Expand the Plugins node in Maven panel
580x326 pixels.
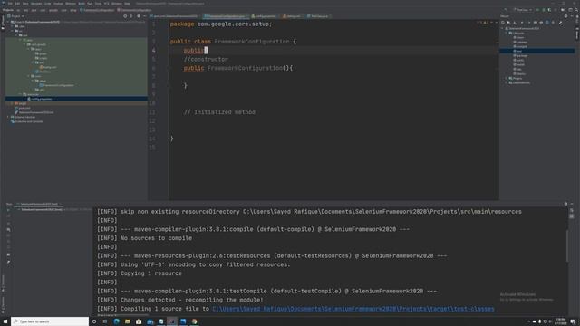(507, 78)
